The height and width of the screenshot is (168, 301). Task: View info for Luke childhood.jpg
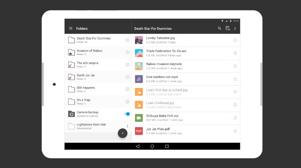(235, 105)
